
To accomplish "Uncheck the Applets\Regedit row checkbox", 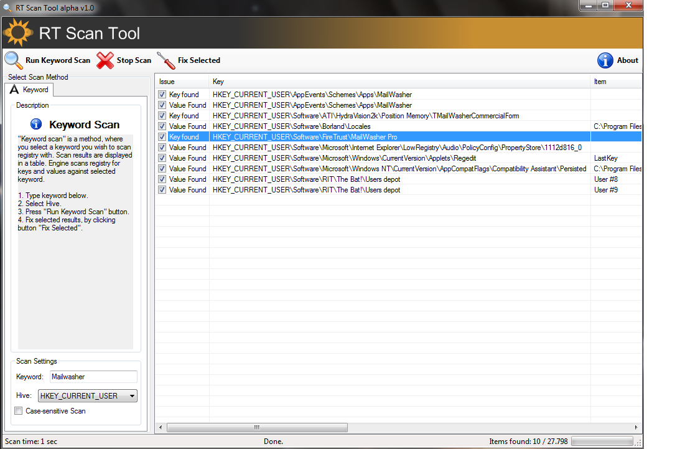I will pos(162,158).
